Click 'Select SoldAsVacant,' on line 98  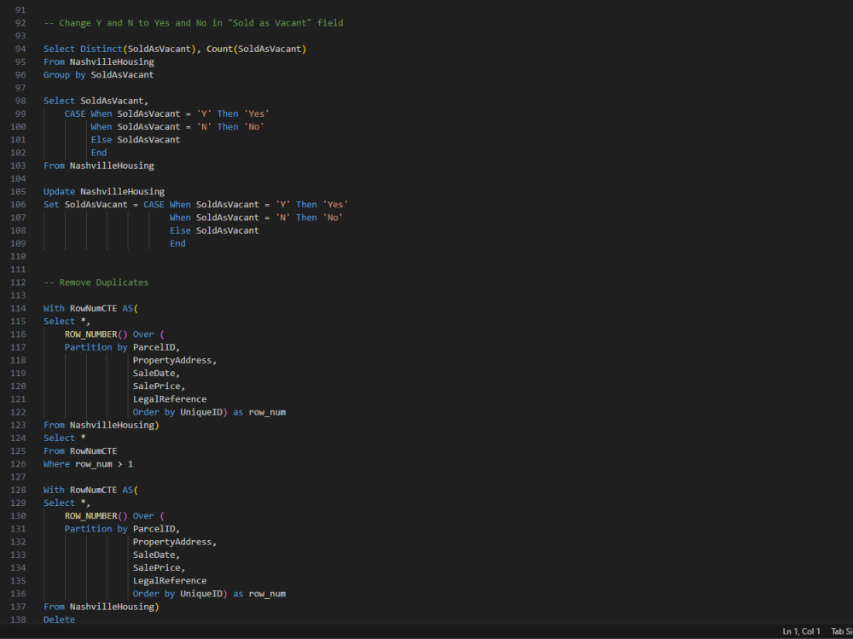pos(96,101)
